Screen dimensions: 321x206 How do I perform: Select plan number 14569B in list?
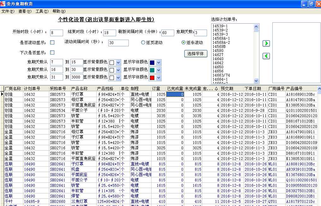click(219, 46)
